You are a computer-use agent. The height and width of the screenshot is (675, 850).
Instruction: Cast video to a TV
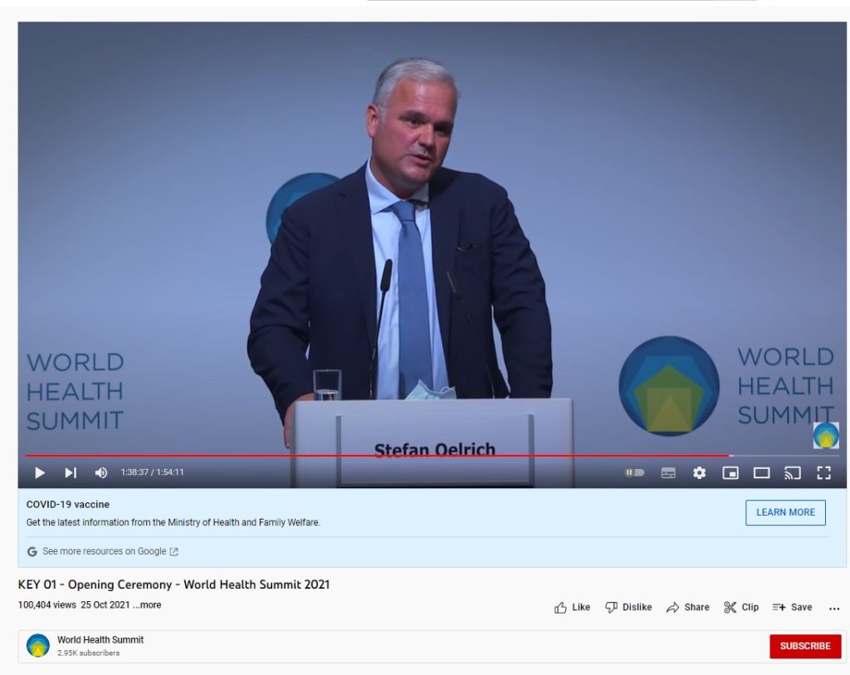793,472
